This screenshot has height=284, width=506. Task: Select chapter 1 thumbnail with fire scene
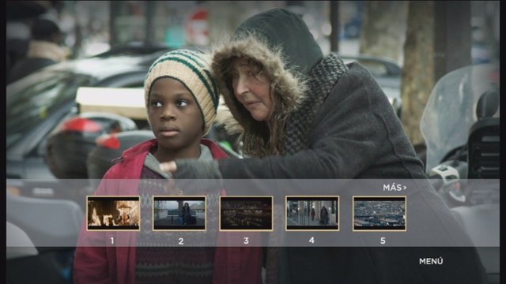[x=113, y=213]
